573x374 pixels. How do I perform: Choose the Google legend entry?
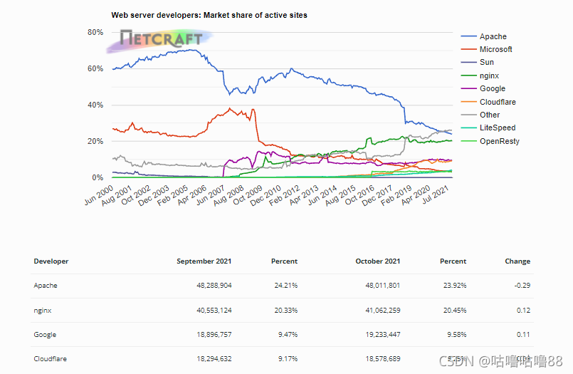click(483, 88)
